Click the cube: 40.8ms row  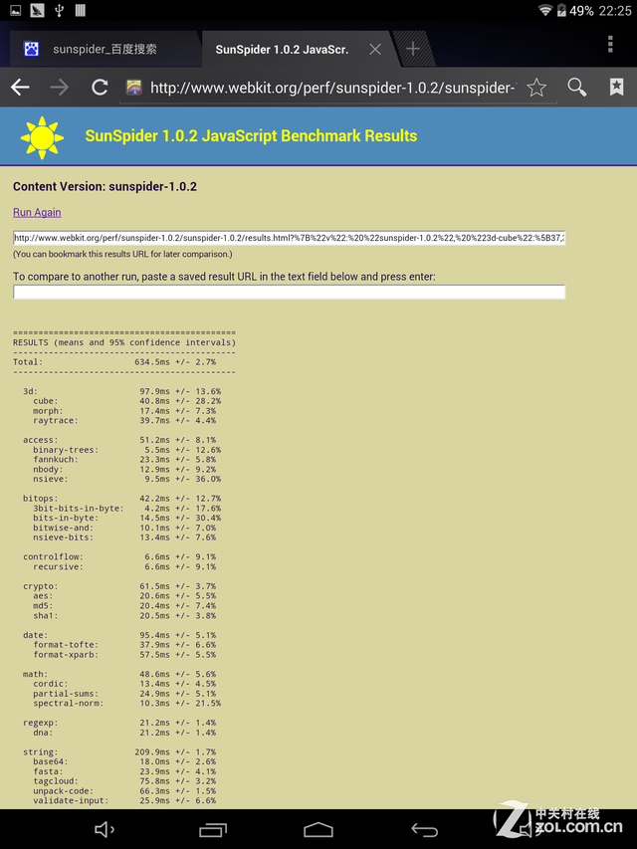[126, 401]
